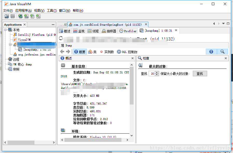Close the 概述 sub-panel
The width and height of the screenshot is (233, 153).
point(133,58)
